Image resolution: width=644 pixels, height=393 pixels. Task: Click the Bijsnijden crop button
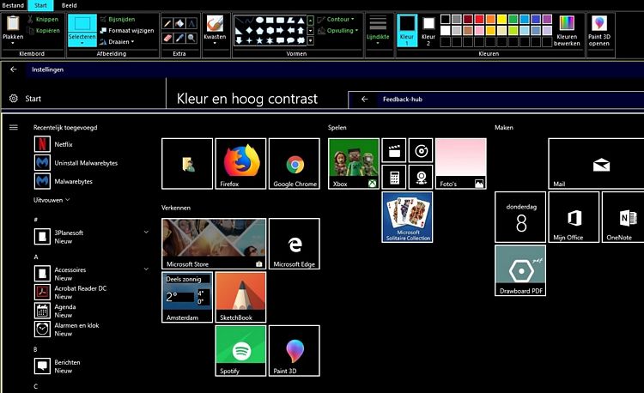pos(118,19)
